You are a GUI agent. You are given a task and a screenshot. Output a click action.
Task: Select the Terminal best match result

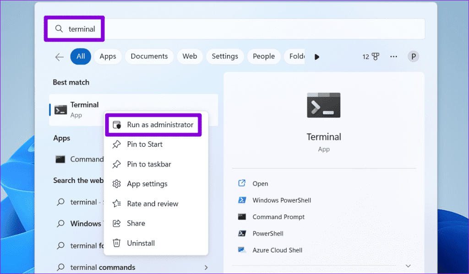(x=85, y=109)
